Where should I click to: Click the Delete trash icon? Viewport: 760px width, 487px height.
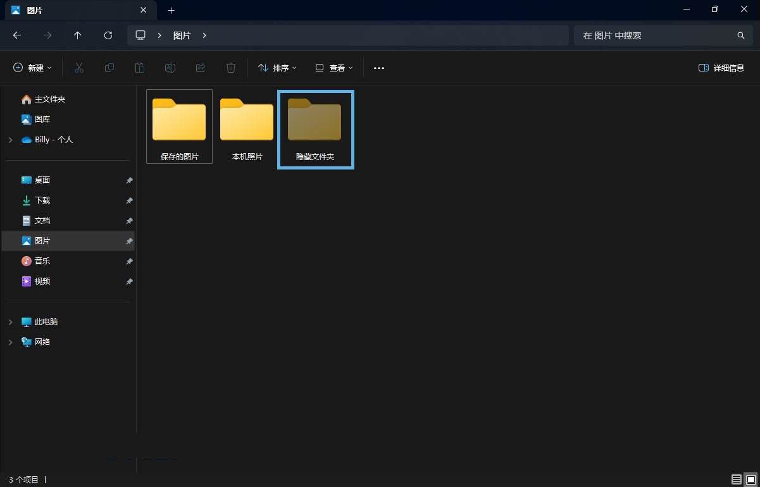point(231,68)
